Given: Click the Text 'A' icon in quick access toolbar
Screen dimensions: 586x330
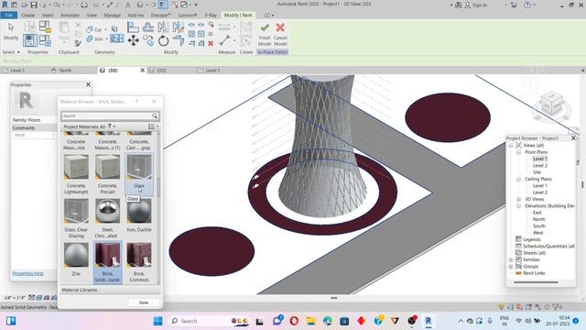Looking at the screenshot, I should 128,5.
